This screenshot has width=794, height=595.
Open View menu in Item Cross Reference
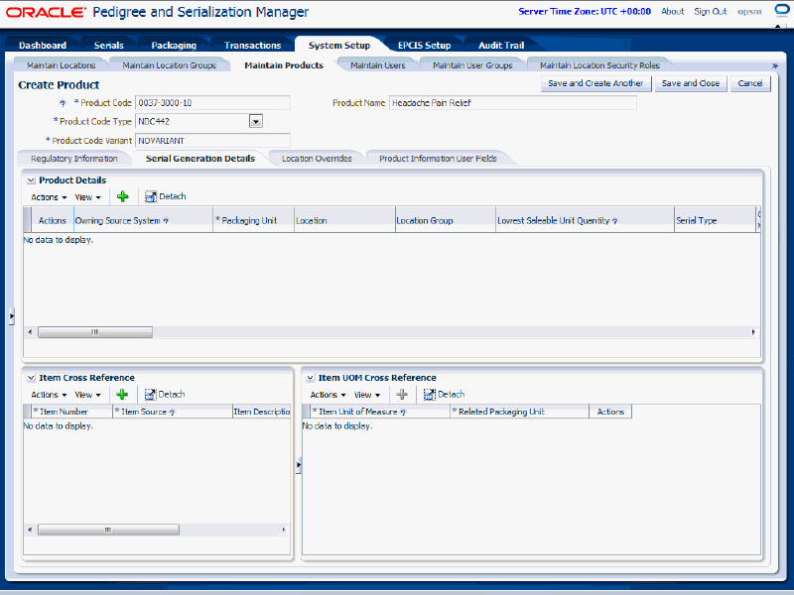coord(87,395)
